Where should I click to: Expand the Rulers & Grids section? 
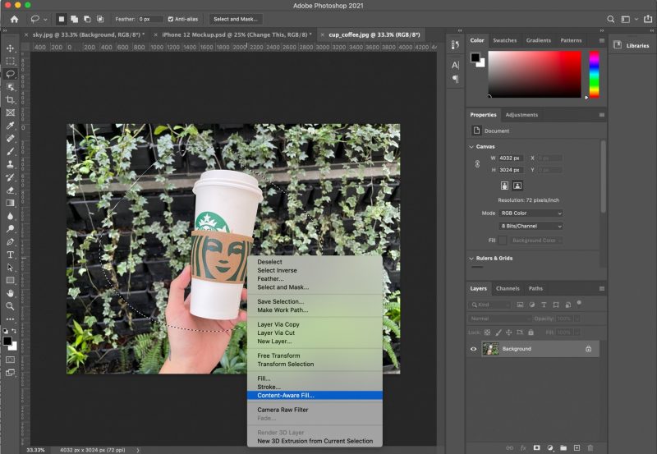point(471,259)
